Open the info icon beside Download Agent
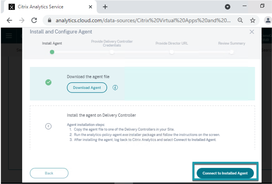 coord(115,88)
